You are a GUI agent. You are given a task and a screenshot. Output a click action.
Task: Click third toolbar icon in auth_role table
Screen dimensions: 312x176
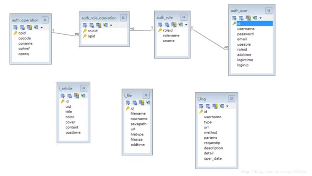click(x=174, y=25)
